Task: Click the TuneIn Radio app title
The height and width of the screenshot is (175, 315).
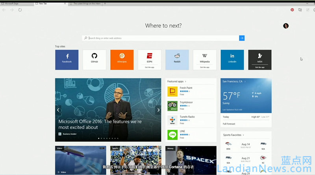Action: point(187,117)
